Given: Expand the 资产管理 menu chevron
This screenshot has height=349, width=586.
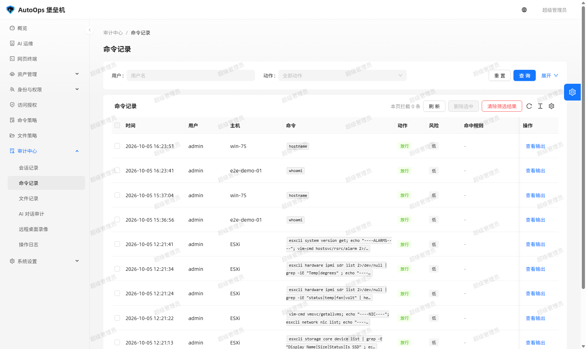Looking at the screenshot, I should [x=77, y=74].
